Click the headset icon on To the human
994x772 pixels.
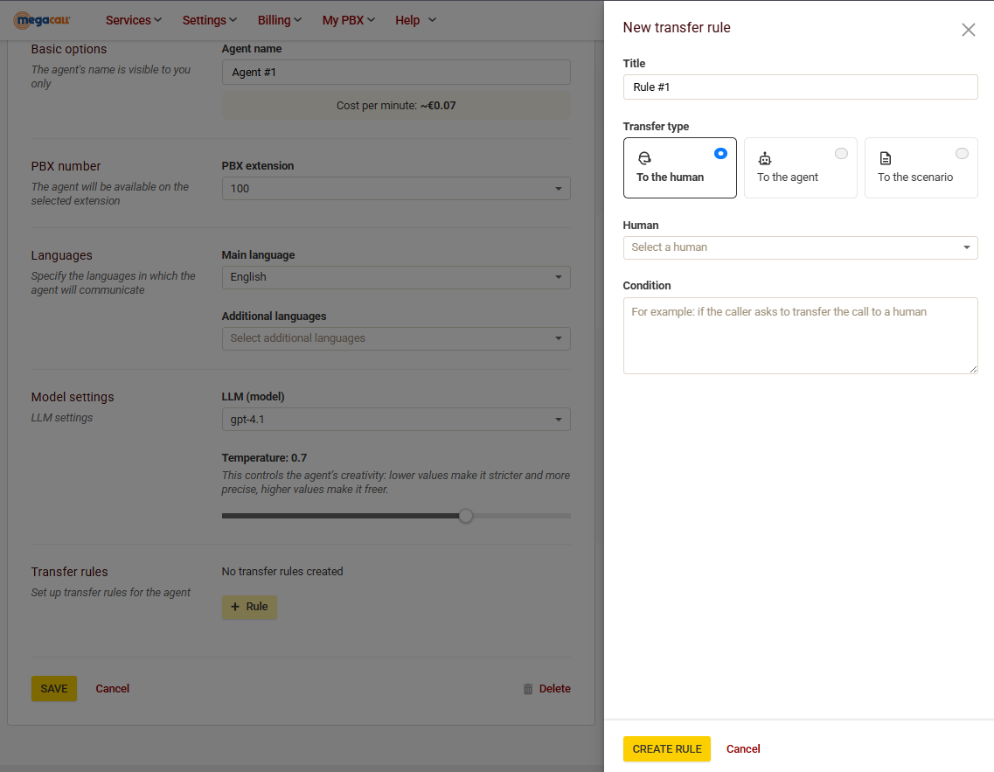644,158
